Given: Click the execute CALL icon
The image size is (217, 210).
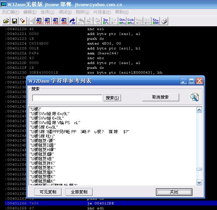Looking at the screenshot, I should 89,21.
